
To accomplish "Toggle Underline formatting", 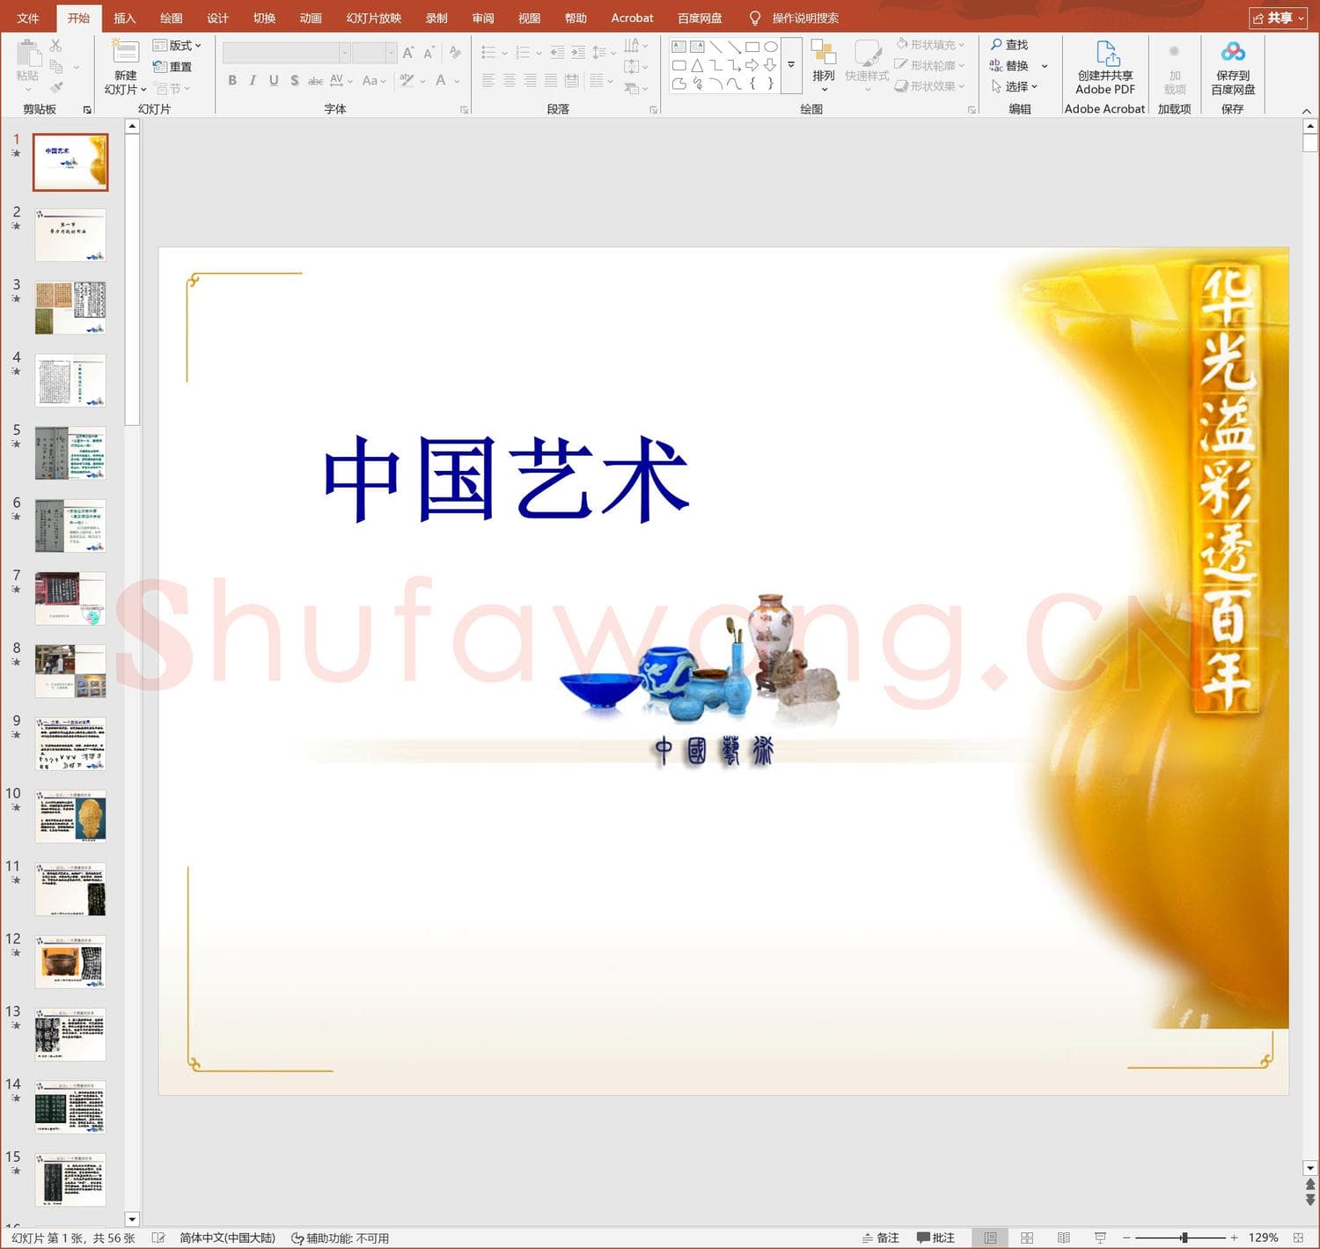I will [274, 80].
